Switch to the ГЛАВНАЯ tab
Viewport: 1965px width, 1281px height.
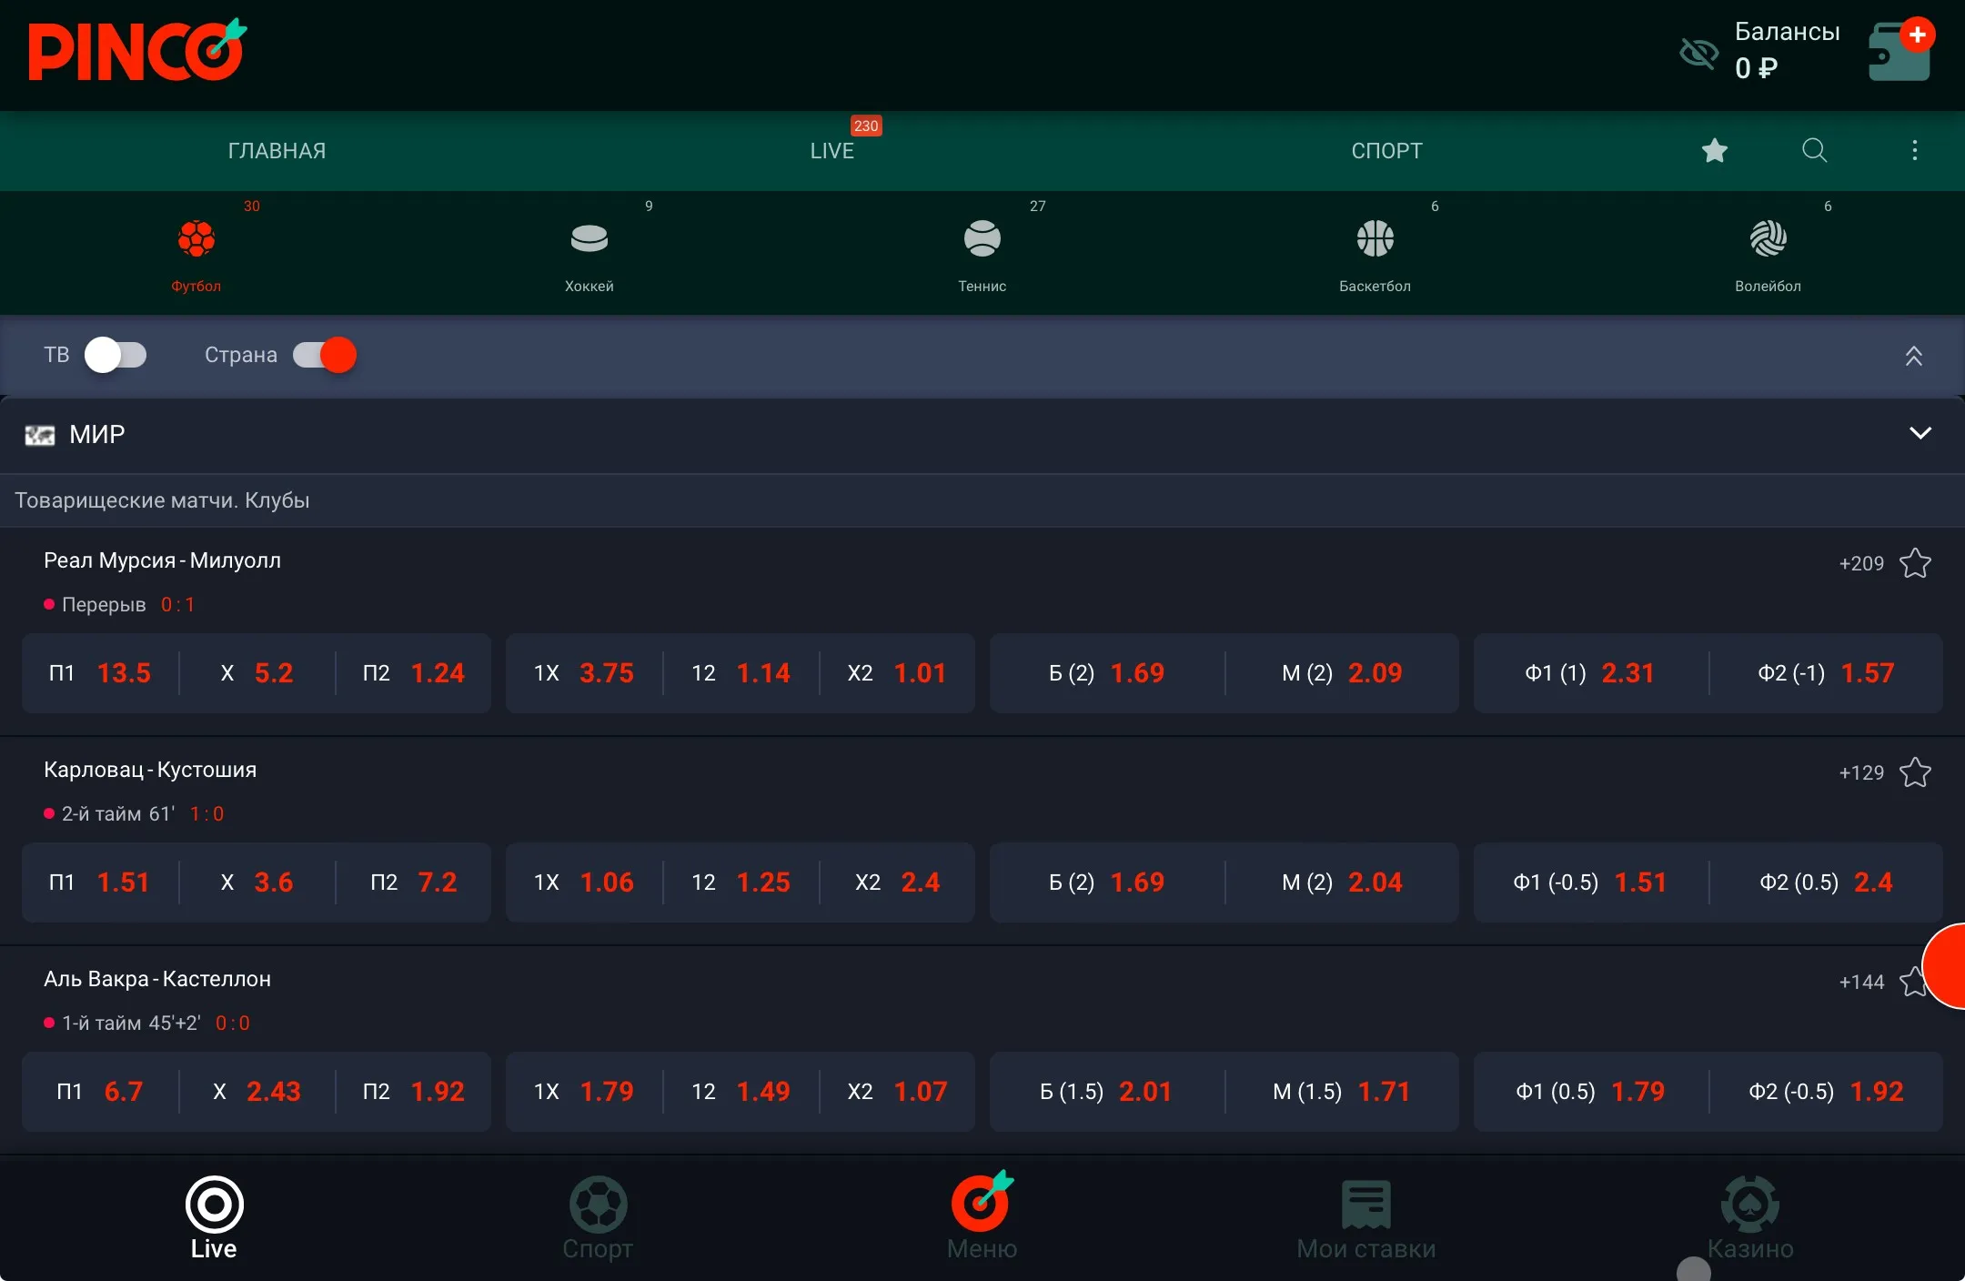tap(277, 151)
